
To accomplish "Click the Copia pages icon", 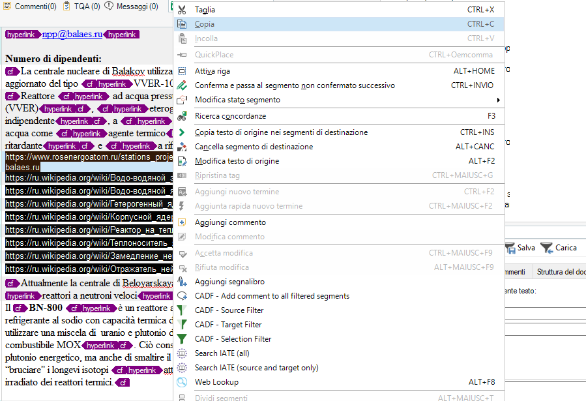I will pos(182,24).
